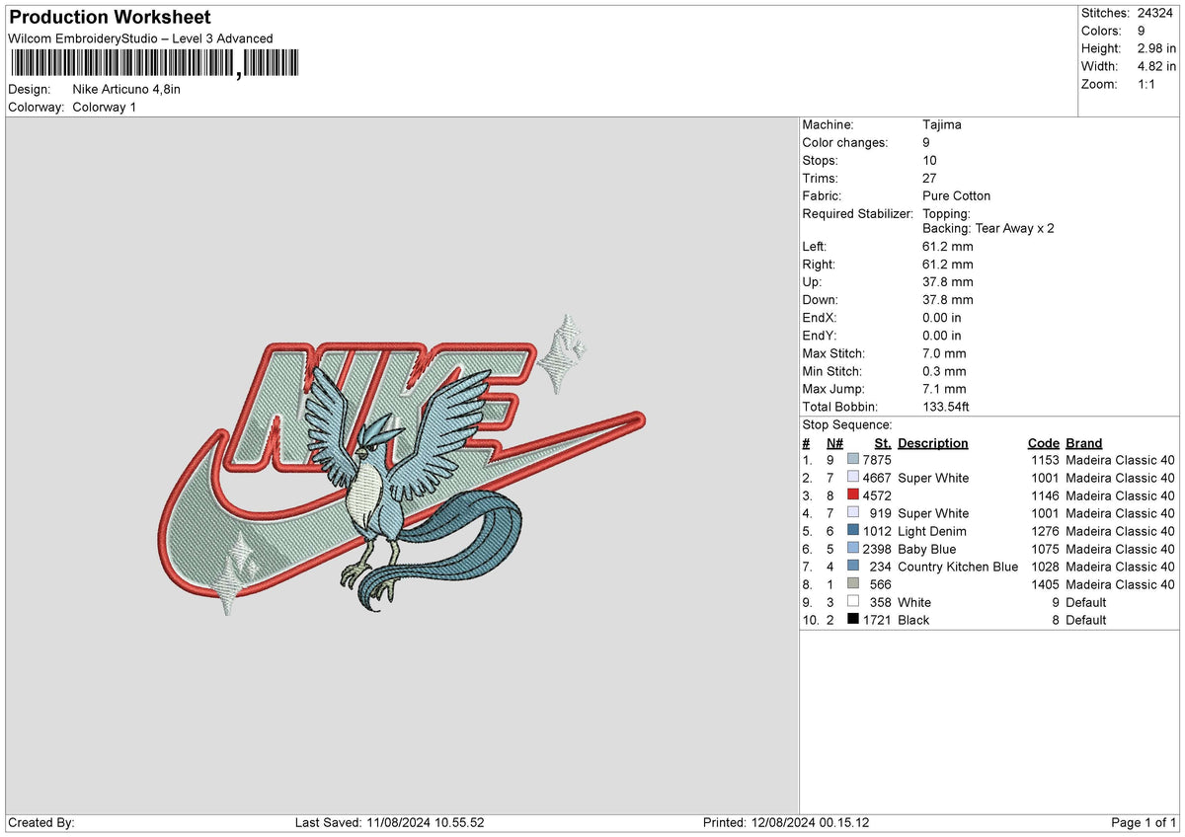1185x837 pixels.
Task: Click the Fabric value 'Pure Cotton'
Action: coord(957,195)
